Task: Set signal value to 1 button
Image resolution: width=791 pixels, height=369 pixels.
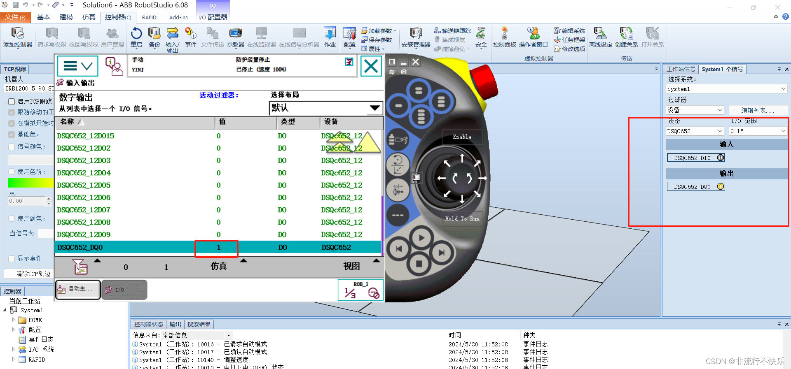Action: click(x=166, y=267)
